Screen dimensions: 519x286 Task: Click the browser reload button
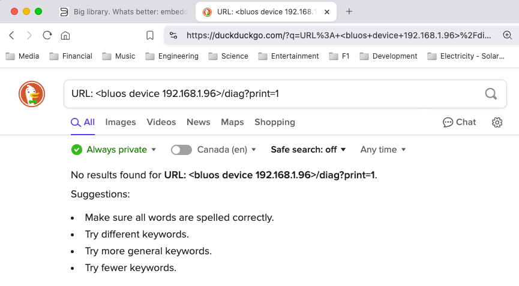tap(47, 35)
